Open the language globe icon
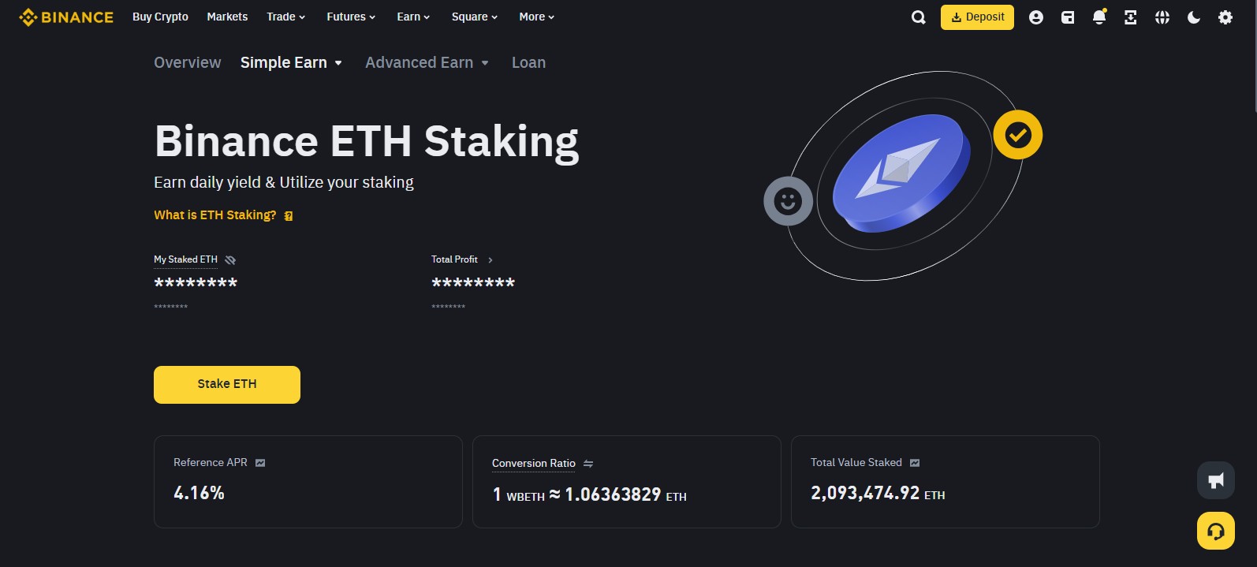The height and width of the screenshot is (567, 1257). (1162, 17)
